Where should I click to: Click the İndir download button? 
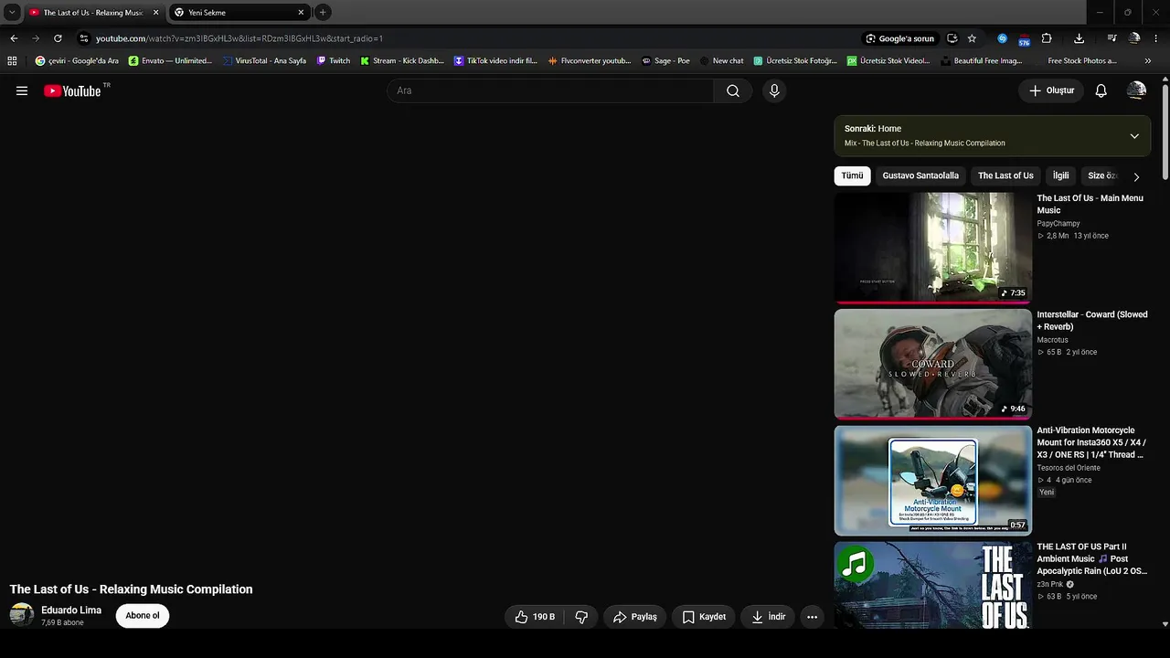[768, 617]
